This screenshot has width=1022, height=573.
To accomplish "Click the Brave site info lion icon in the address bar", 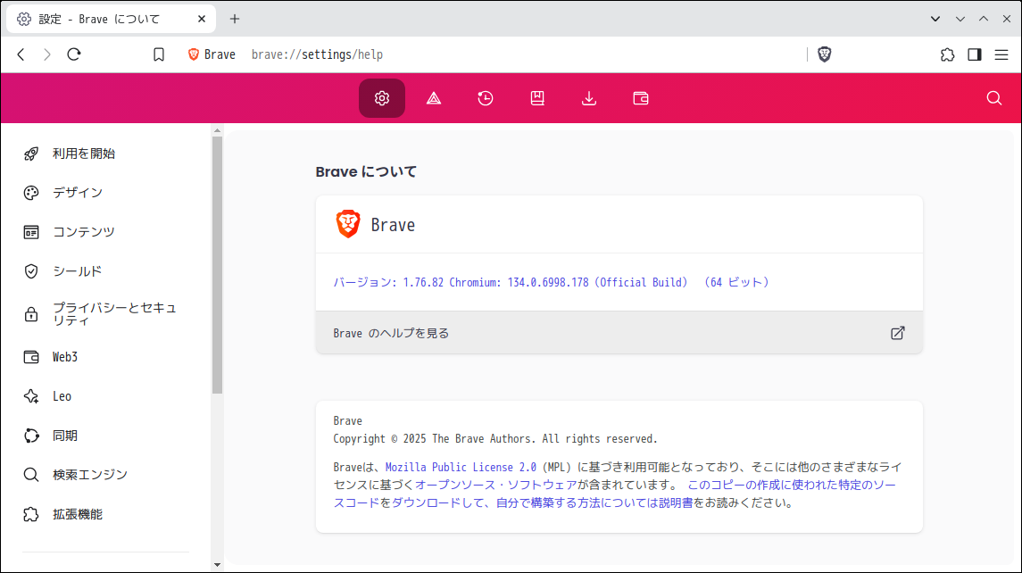I will coord(193,54).
